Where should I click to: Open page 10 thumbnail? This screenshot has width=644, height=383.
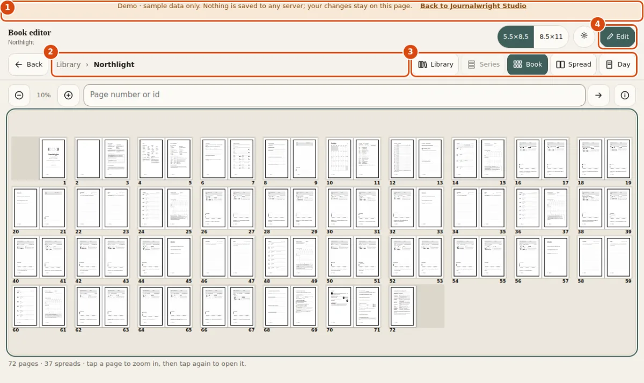340,159
